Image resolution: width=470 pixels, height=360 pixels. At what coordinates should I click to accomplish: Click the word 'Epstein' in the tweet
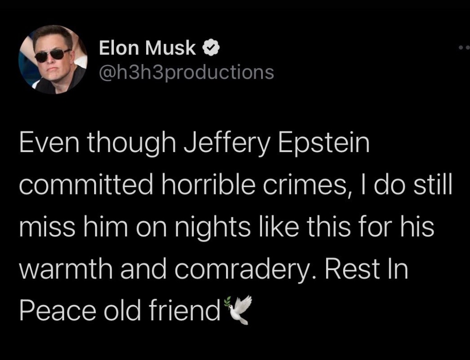pos(324,144)
